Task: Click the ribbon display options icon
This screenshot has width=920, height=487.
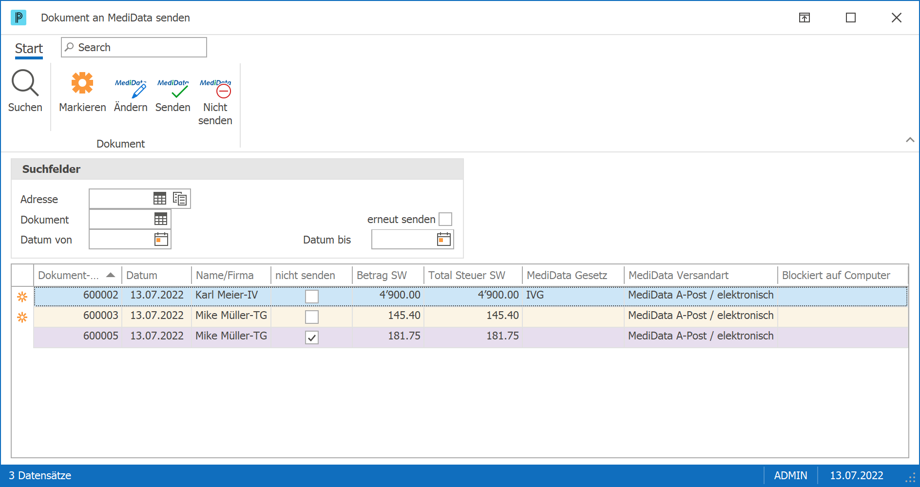Action: point(805,18)
